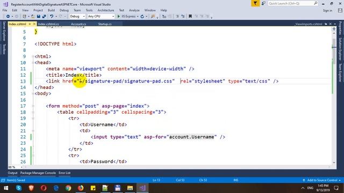The width and height of the screenshot is (344, 193).
Task: Open Firefox from the taskbar
Action: [81, 188]
